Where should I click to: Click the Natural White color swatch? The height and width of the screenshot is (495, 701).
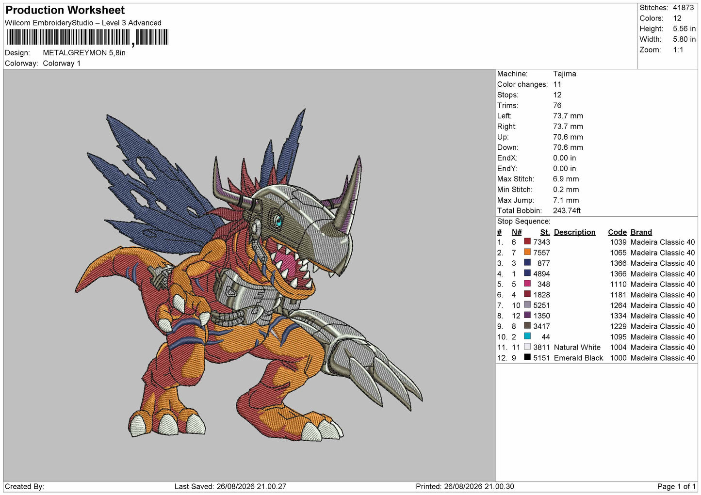(527, 347)
